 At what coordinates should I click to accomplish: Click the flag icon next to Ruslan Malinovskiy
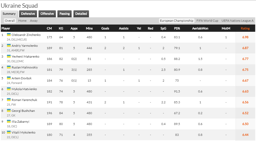tap(9, 67)
